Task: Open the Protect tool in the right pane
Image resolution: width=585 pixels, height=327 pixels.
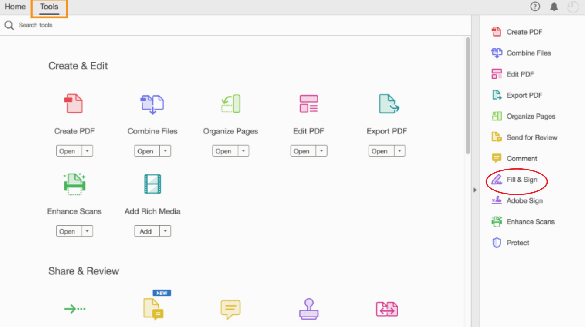Action: point(511,243)
